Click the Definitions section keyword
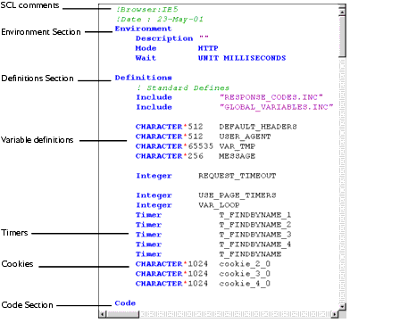Image resolution: width=400 pixels, height=323 pixels. click(144, 78)
